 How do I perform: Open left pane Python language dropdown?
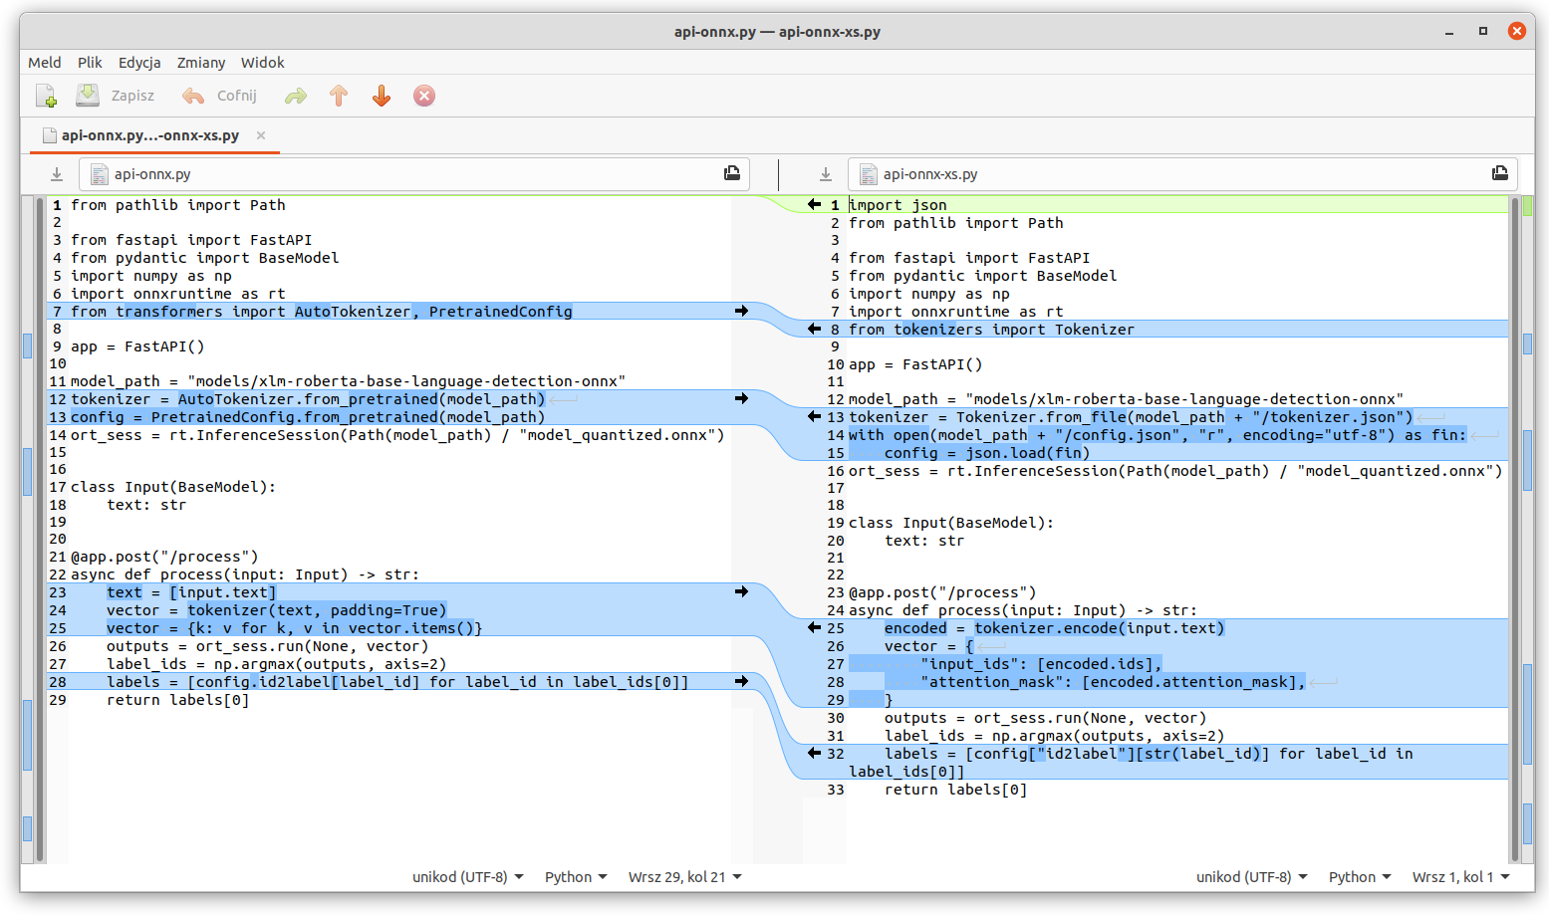point(576,877)
